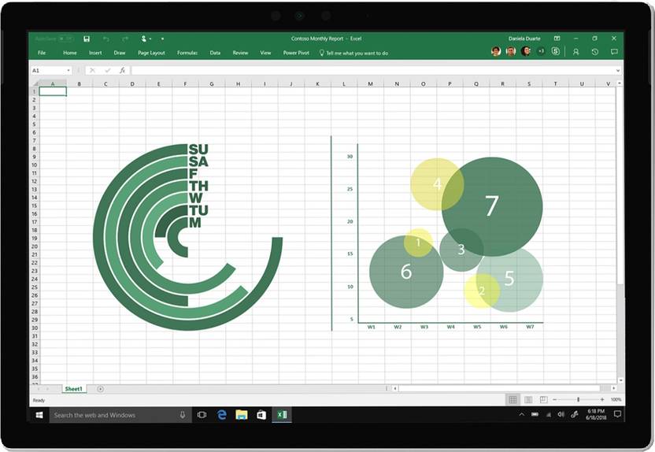
Task: Click the Undo arrow in Quick Access Toolbar
Action: click(x=105, y=39)
